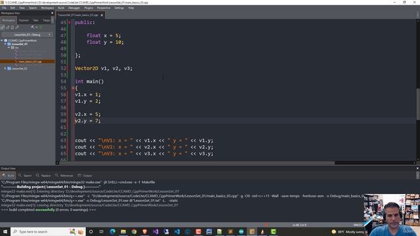Switch to the Tabs tab in sidebar
420x236 pixels.
[35, 20]
